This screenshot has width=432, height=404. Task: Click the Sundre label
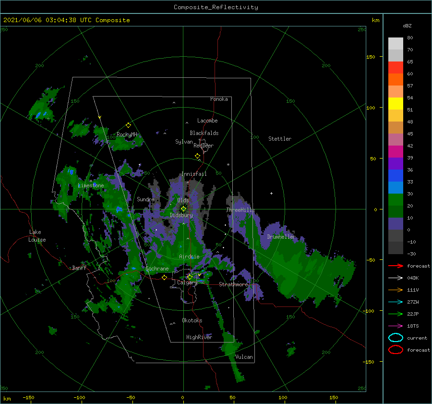click(x=145, y=199)
